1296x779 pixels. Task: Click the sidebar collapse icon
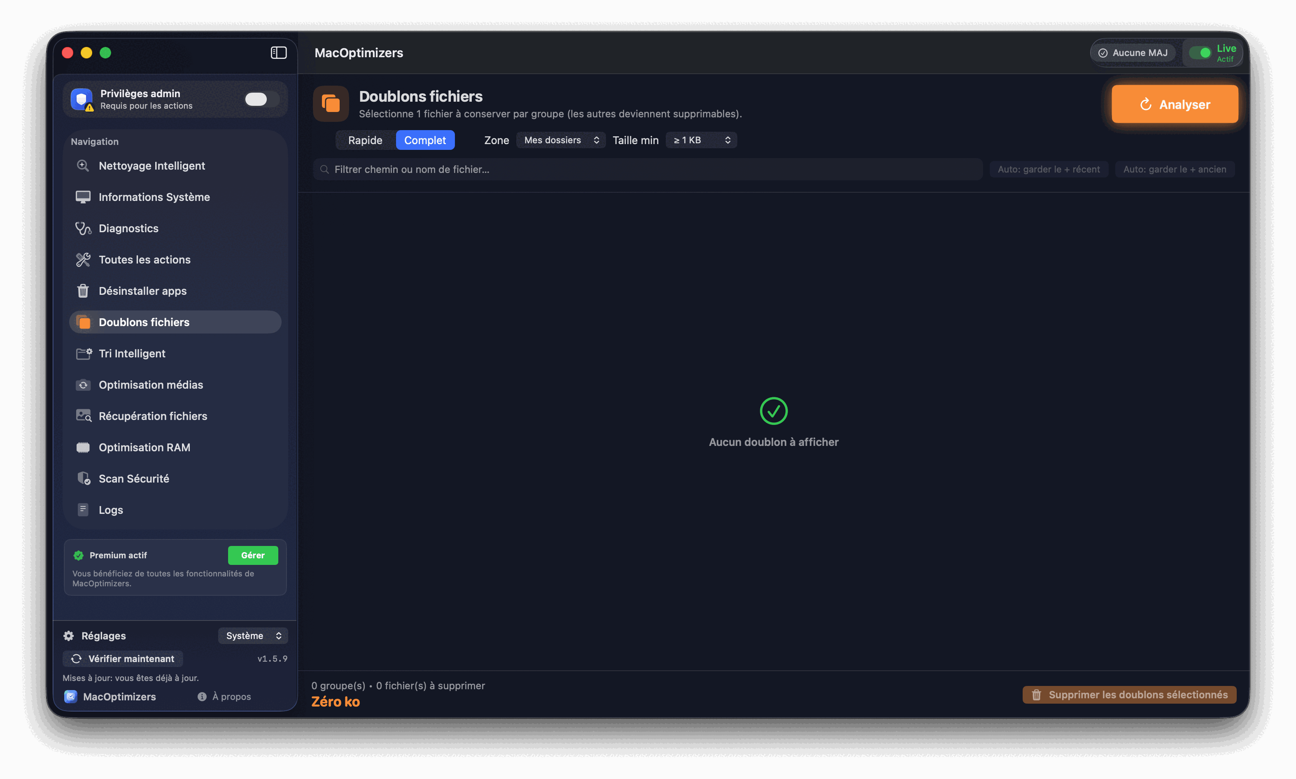pyautogui.click(x=278, y=52)
